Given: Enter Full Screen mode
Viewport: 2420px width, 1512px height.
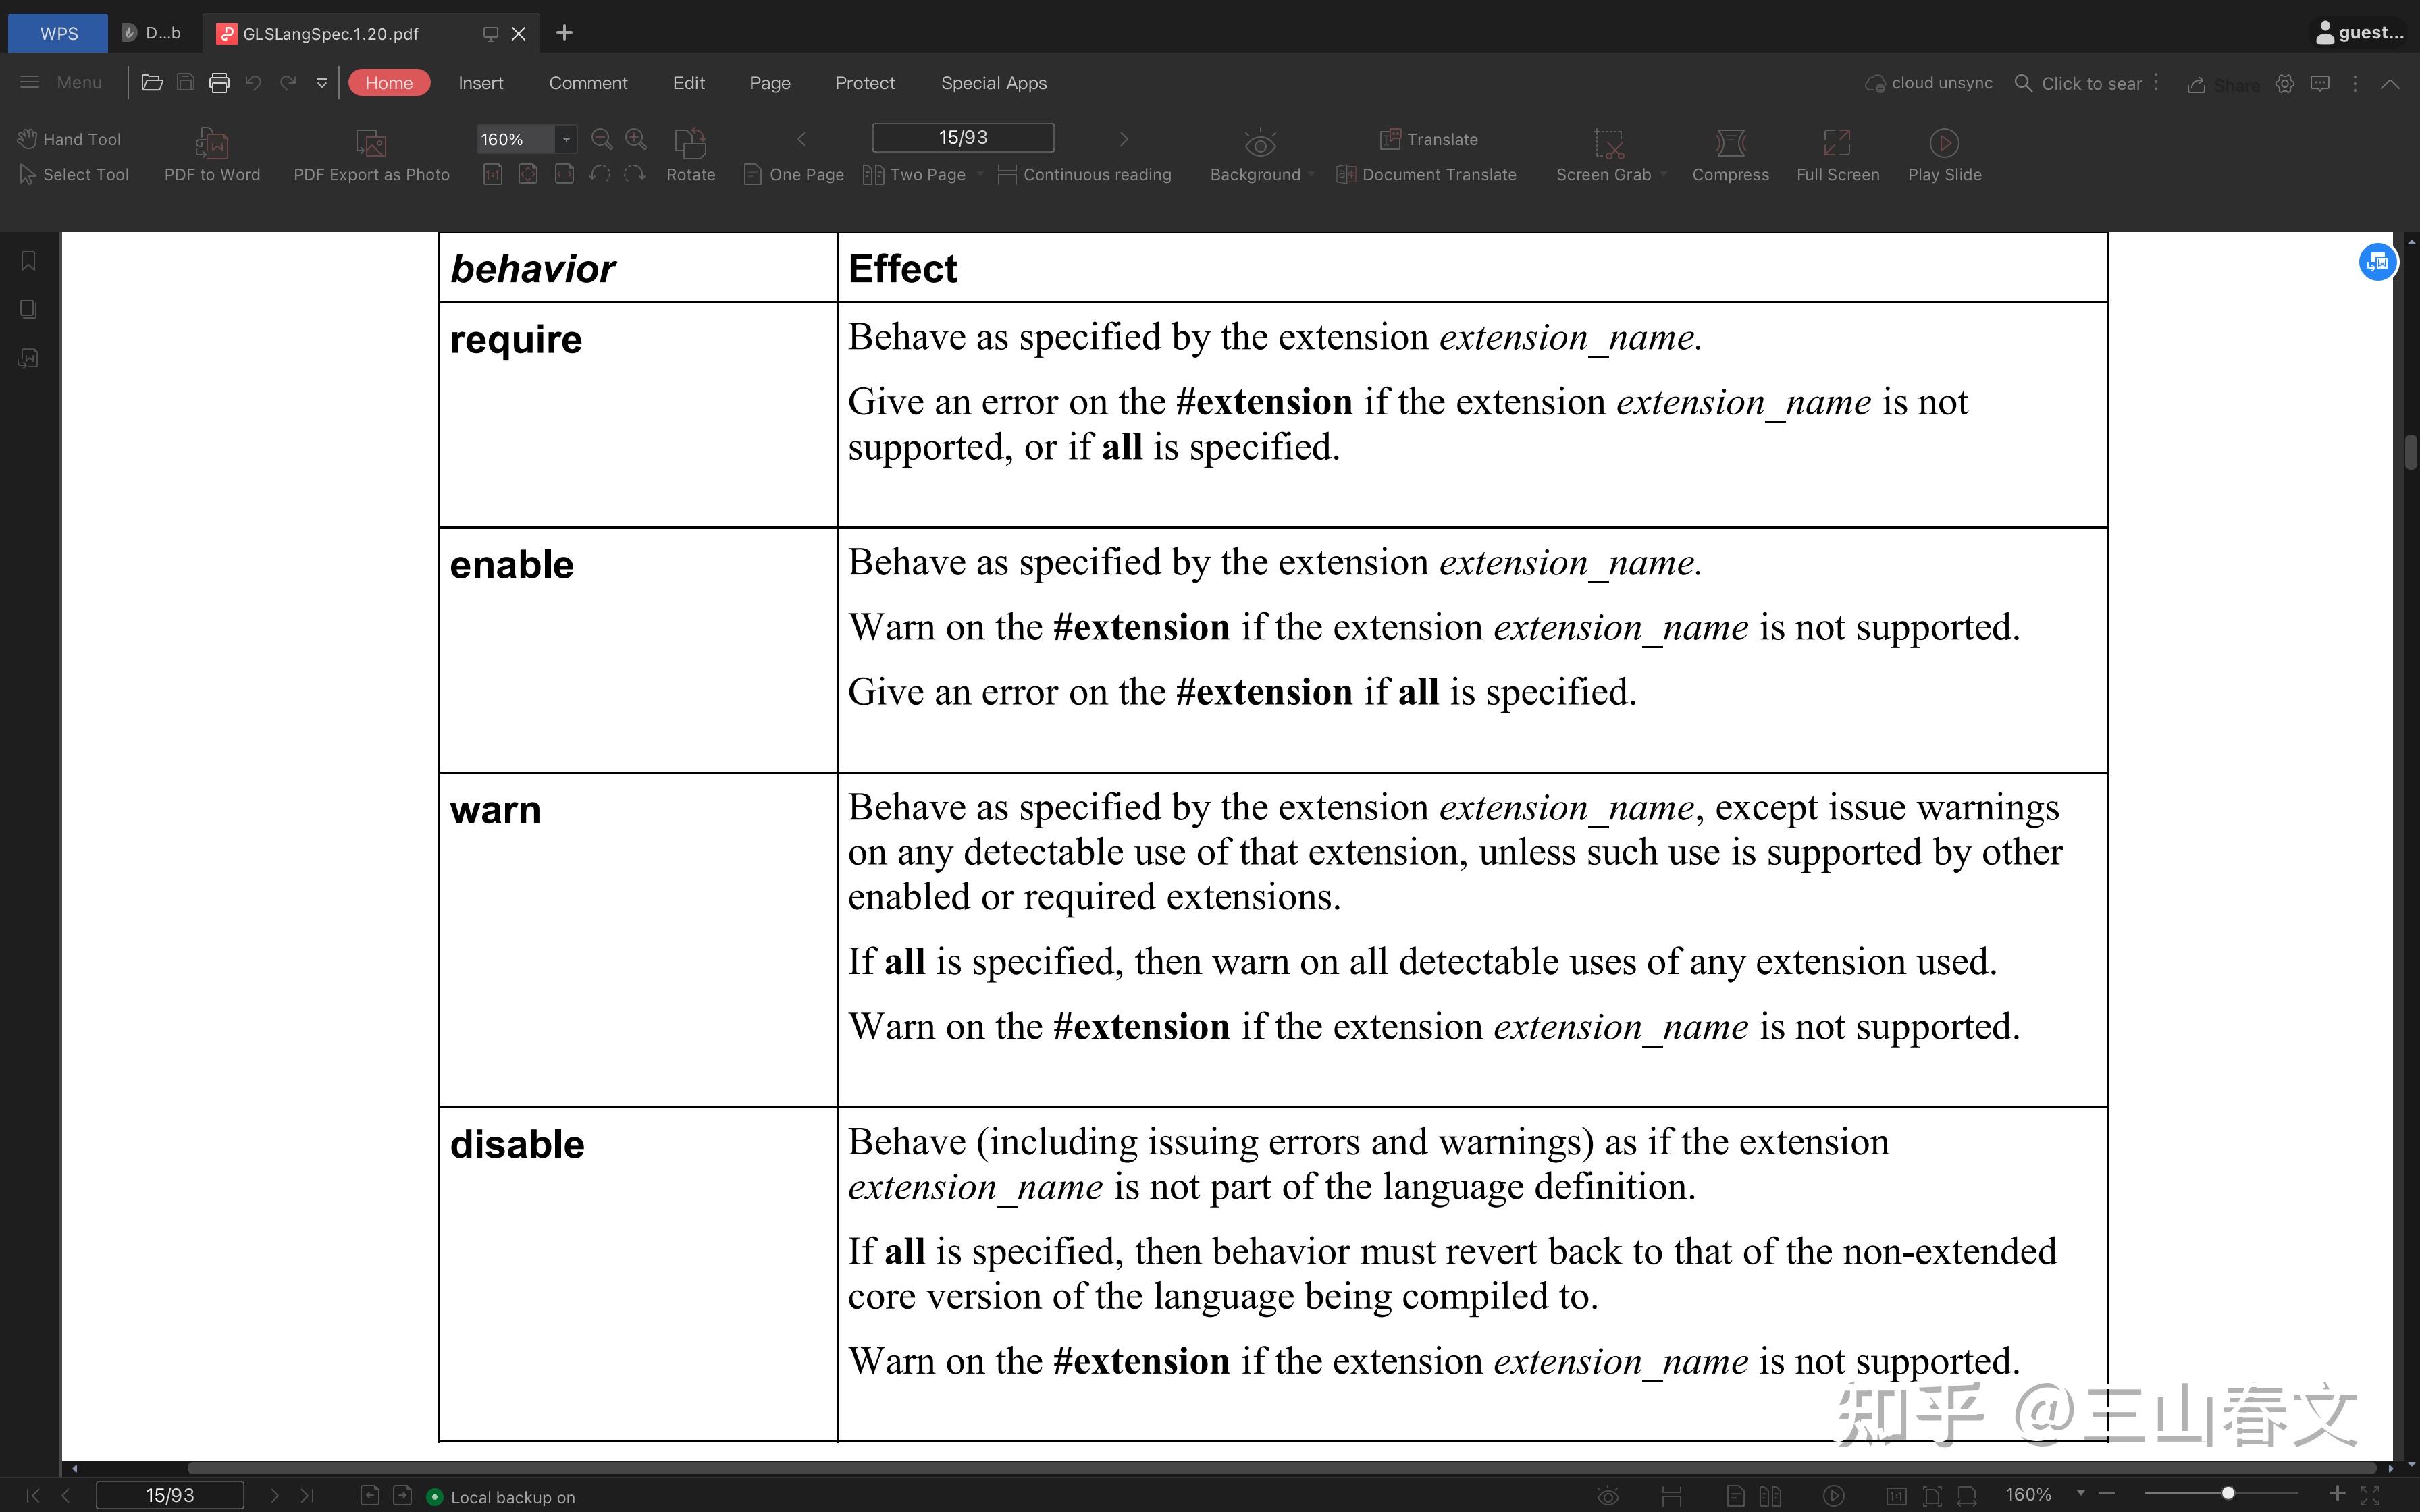Looking at the screenshot, I should (1835, 155).
